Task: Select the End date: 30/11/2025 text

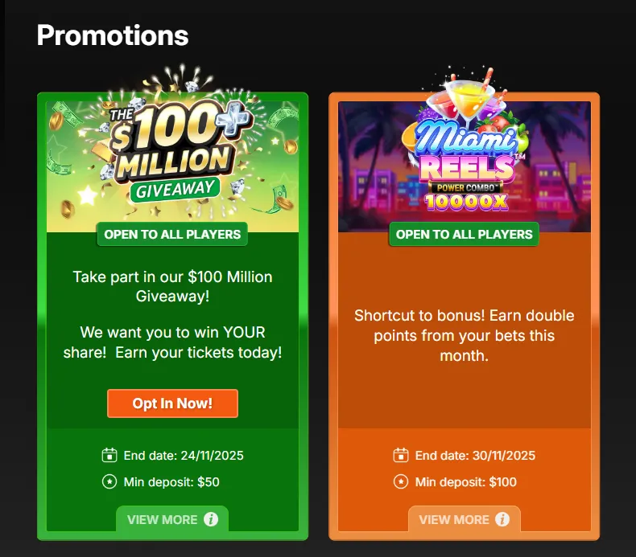Action: pyautogui.click(x=475, y=456)
